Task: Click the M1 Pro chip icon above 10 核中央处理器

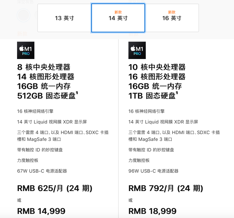Action: (x=137, y=50)
